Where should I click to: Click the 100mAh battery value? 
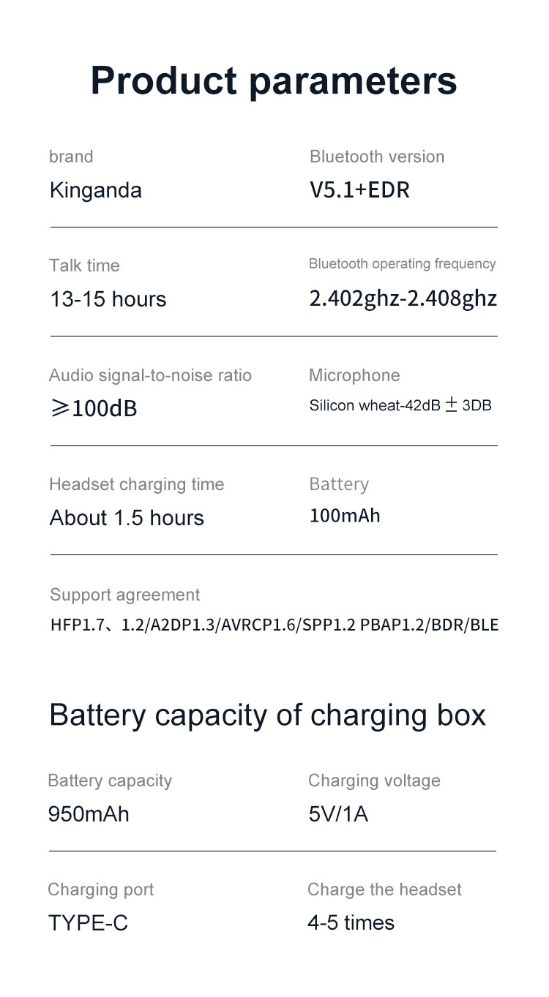point(345,516)
